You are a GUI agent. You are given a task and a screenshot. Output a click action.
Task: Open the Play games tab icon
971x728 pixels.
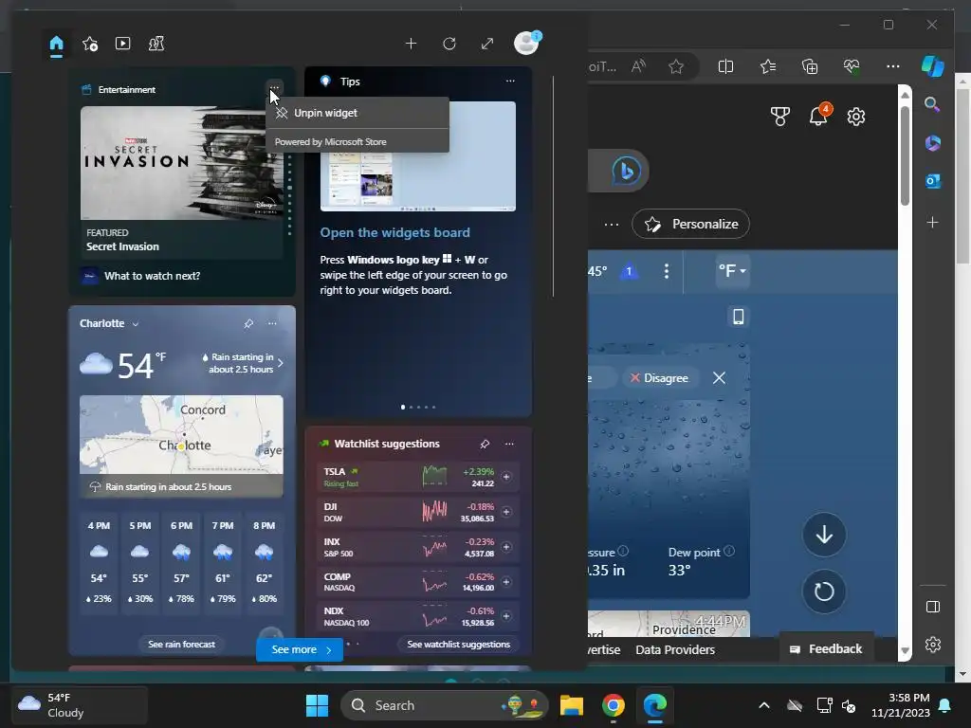point(156,44)
